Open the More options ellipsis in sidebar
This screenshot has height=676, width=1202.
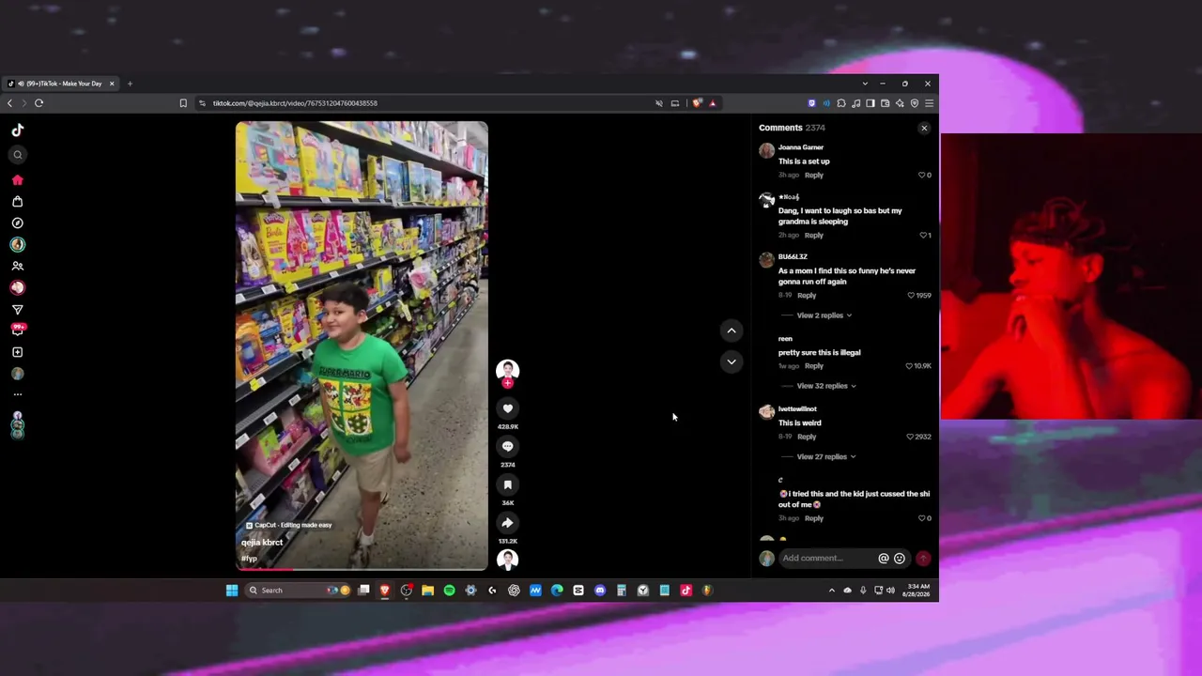tap(18, 394)
